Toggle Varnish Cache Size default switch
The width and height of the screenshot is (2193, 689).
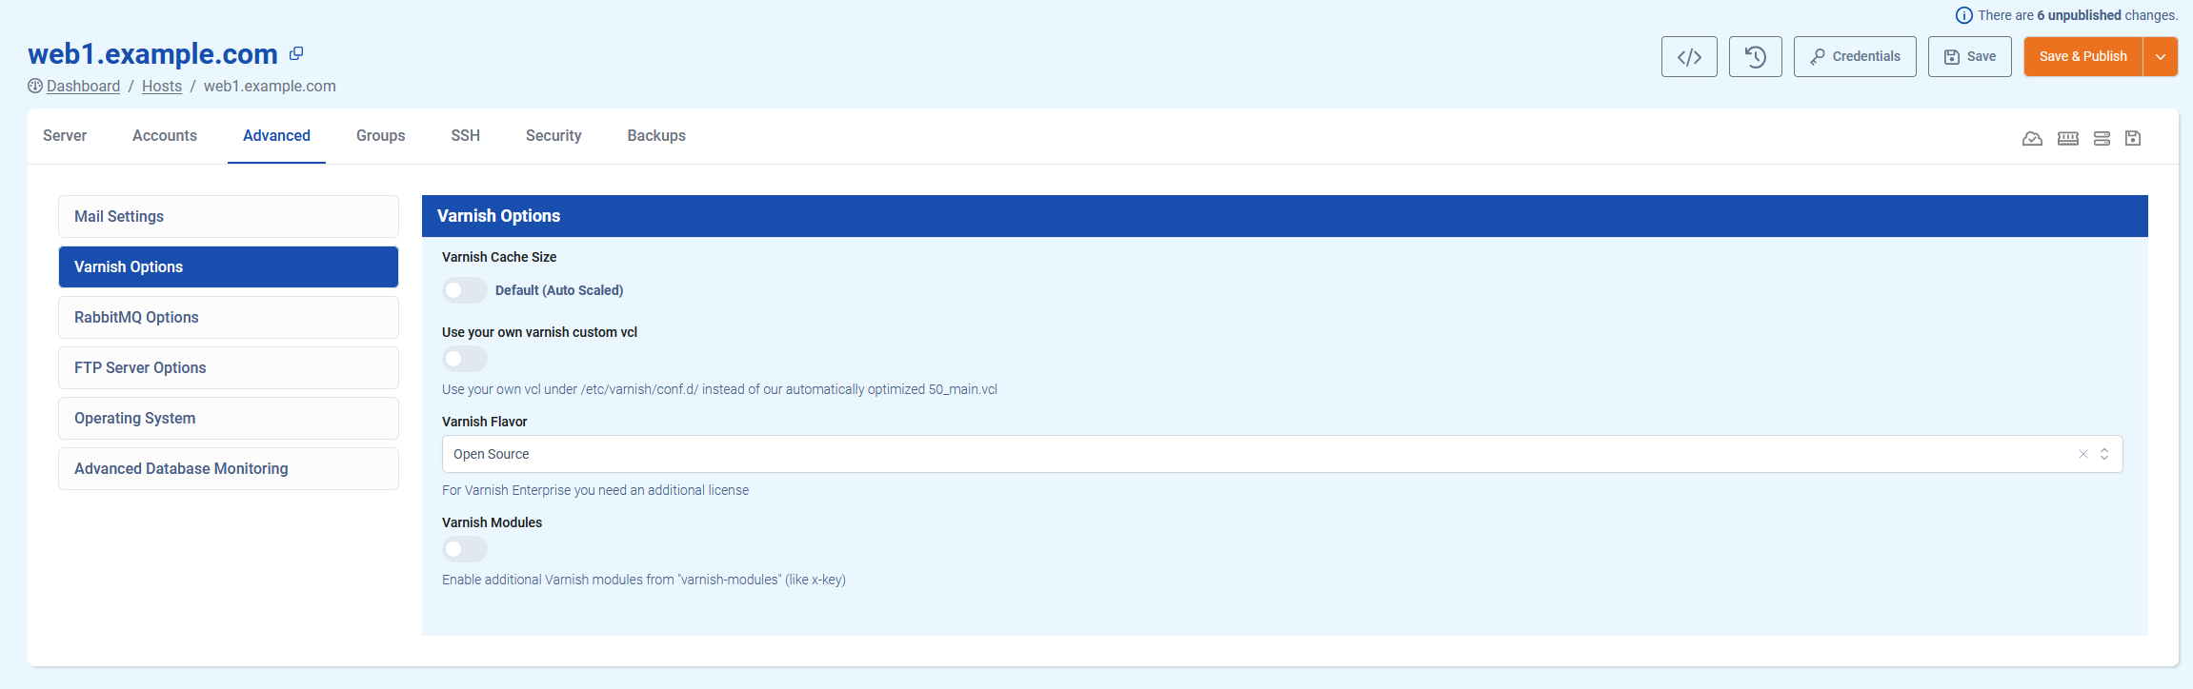(465, 290)
